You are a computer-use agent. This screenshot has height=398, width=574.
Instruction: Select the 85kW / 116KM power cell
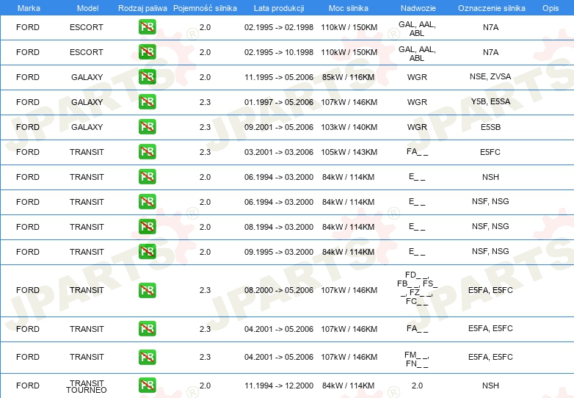tap(348, 77)
